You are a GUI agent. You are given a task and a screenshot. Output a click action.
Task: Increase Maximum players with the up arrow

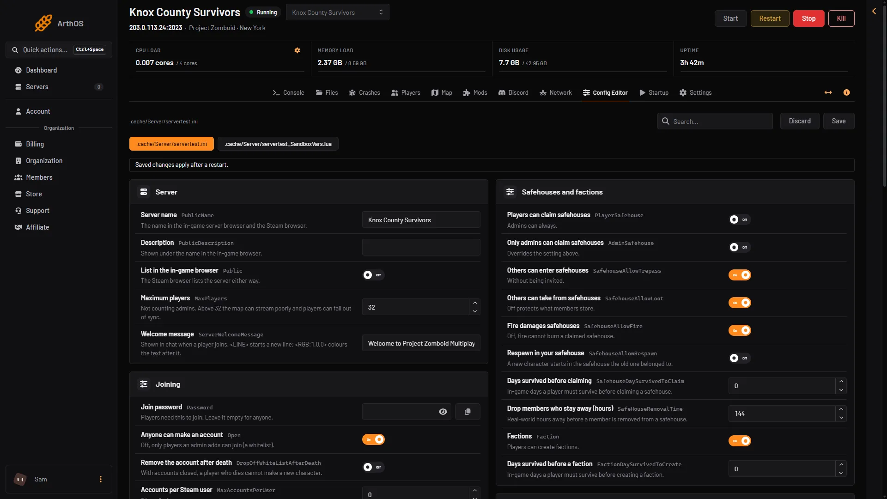pos(474,303)
